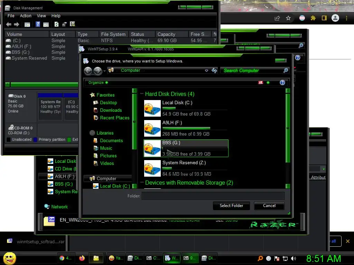Open the View menu in Disk Management

[41, 16]
